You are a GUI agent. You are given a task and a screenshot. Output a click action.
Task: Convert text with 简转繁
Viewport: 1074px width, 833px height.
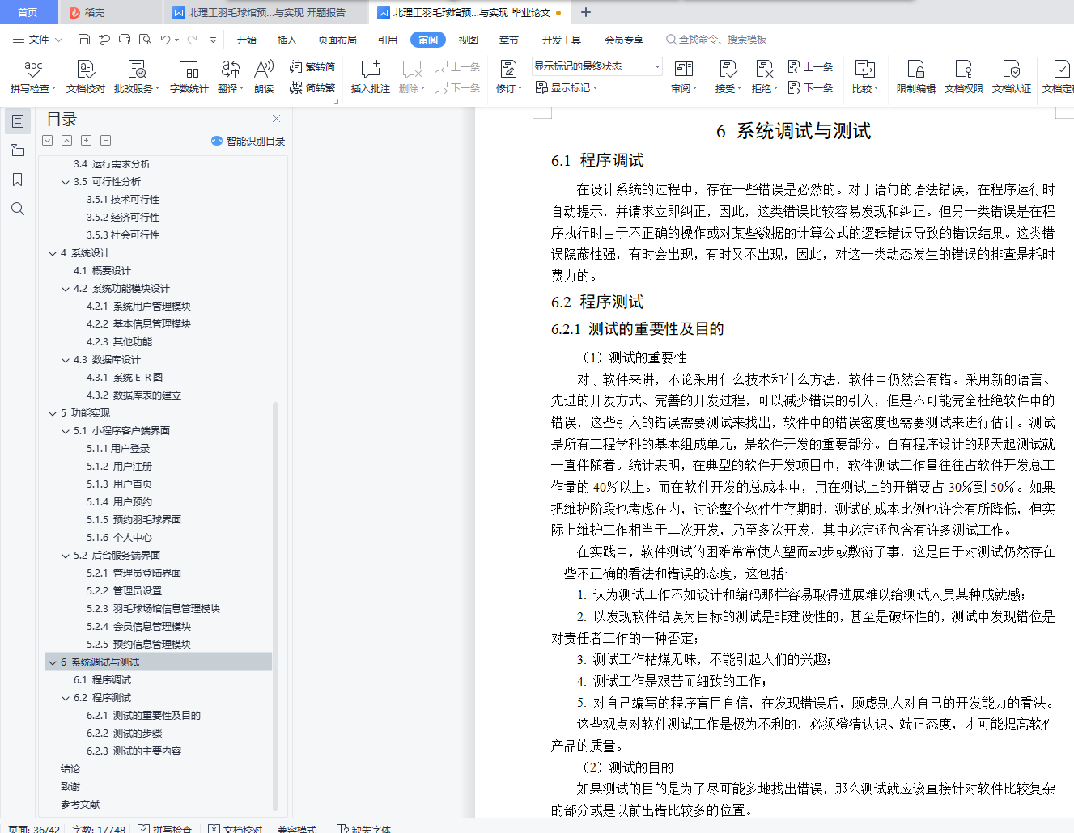tap(312, 87)
